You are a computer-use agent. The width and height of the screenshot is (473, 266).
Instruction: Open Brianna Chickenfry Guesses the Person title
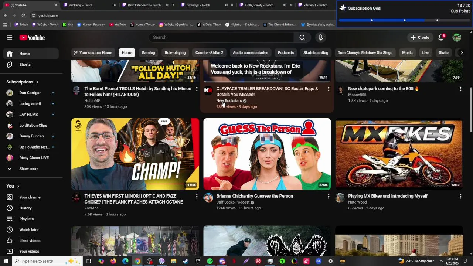(255, 196)
